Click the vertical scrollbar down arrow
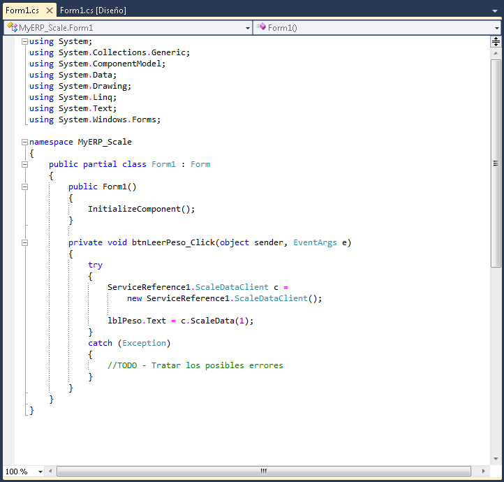Screen dimensions: 504x482 pos(496,459)
